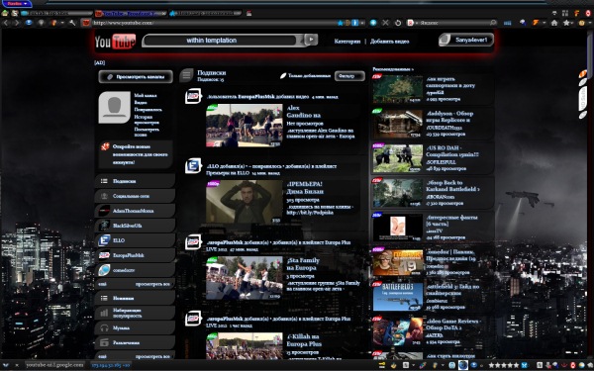This screenshot has height=371, width=594.
Task: Go back with the browser back arrow
Action: click(6, 23)
